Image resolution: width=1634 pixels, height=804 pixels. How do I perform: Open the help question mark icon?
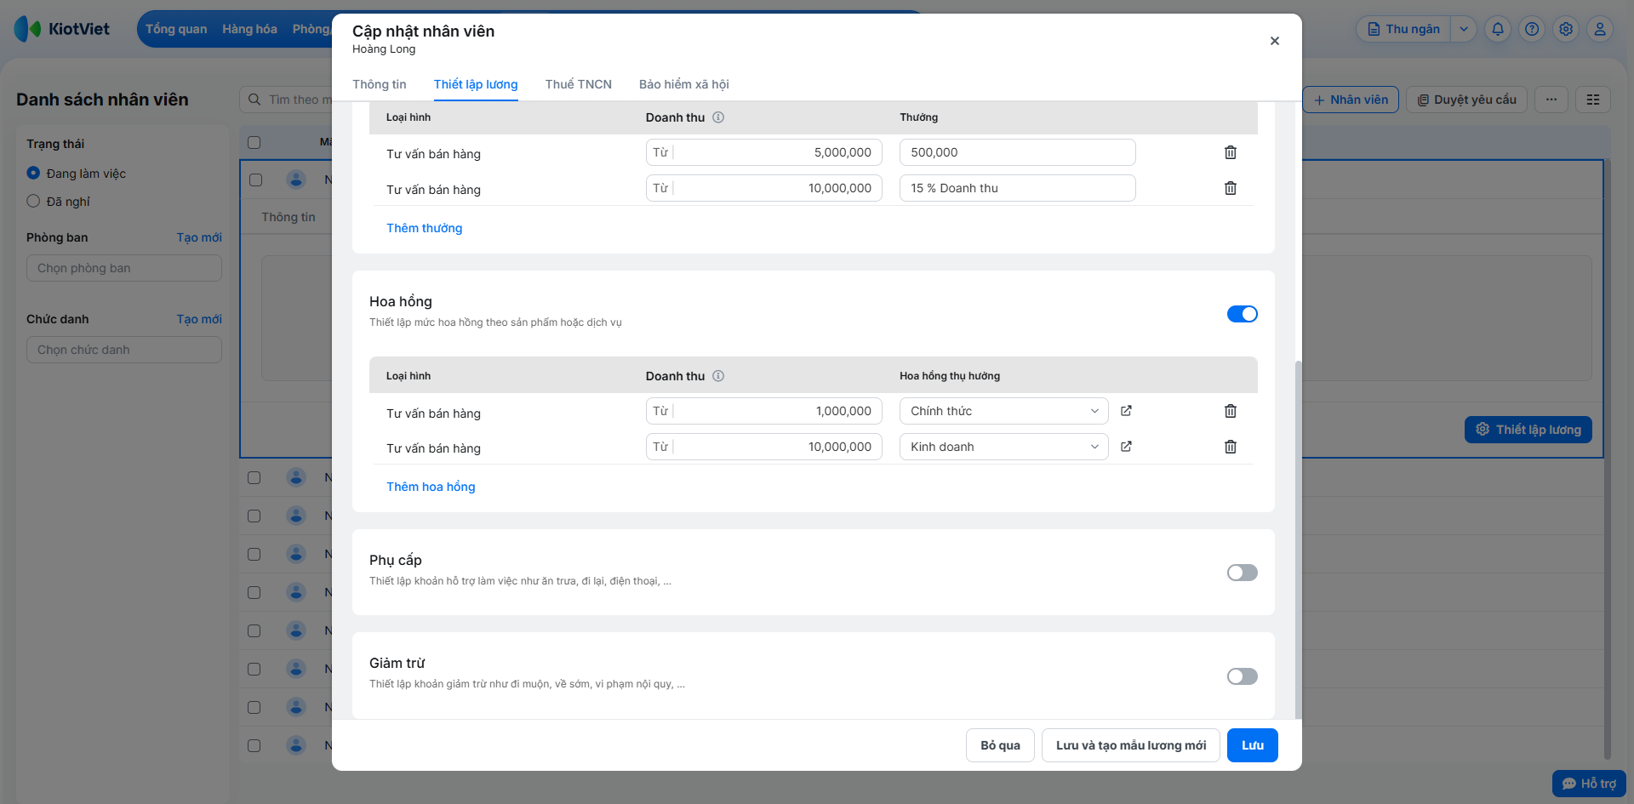(x=1532, y=29)
